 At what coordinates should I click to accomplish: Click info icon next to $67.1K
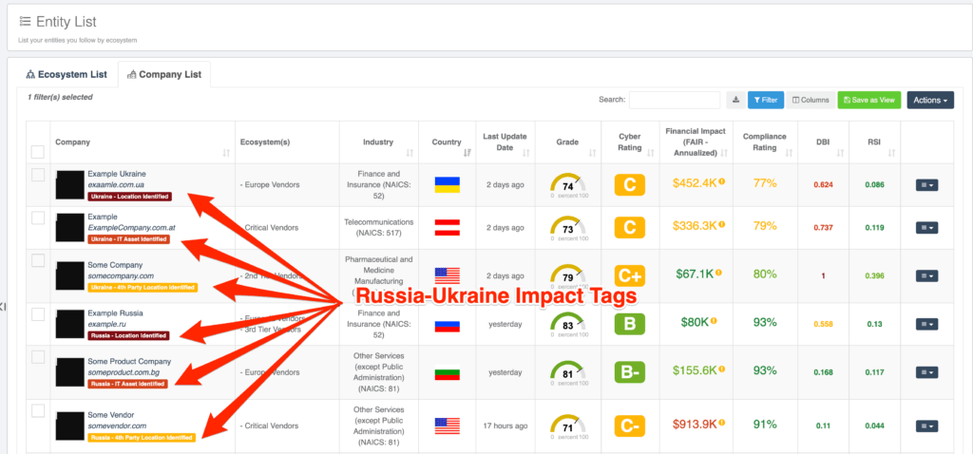(x=718, y=273)
